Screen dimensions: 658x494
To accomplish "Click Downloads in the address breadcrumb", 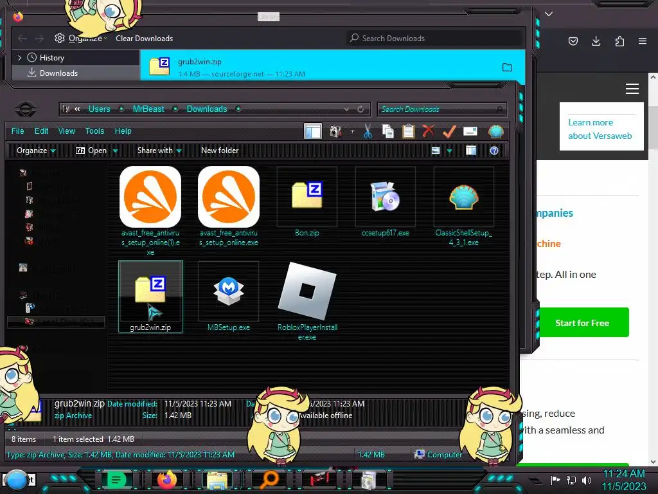I will click(206, 109).
